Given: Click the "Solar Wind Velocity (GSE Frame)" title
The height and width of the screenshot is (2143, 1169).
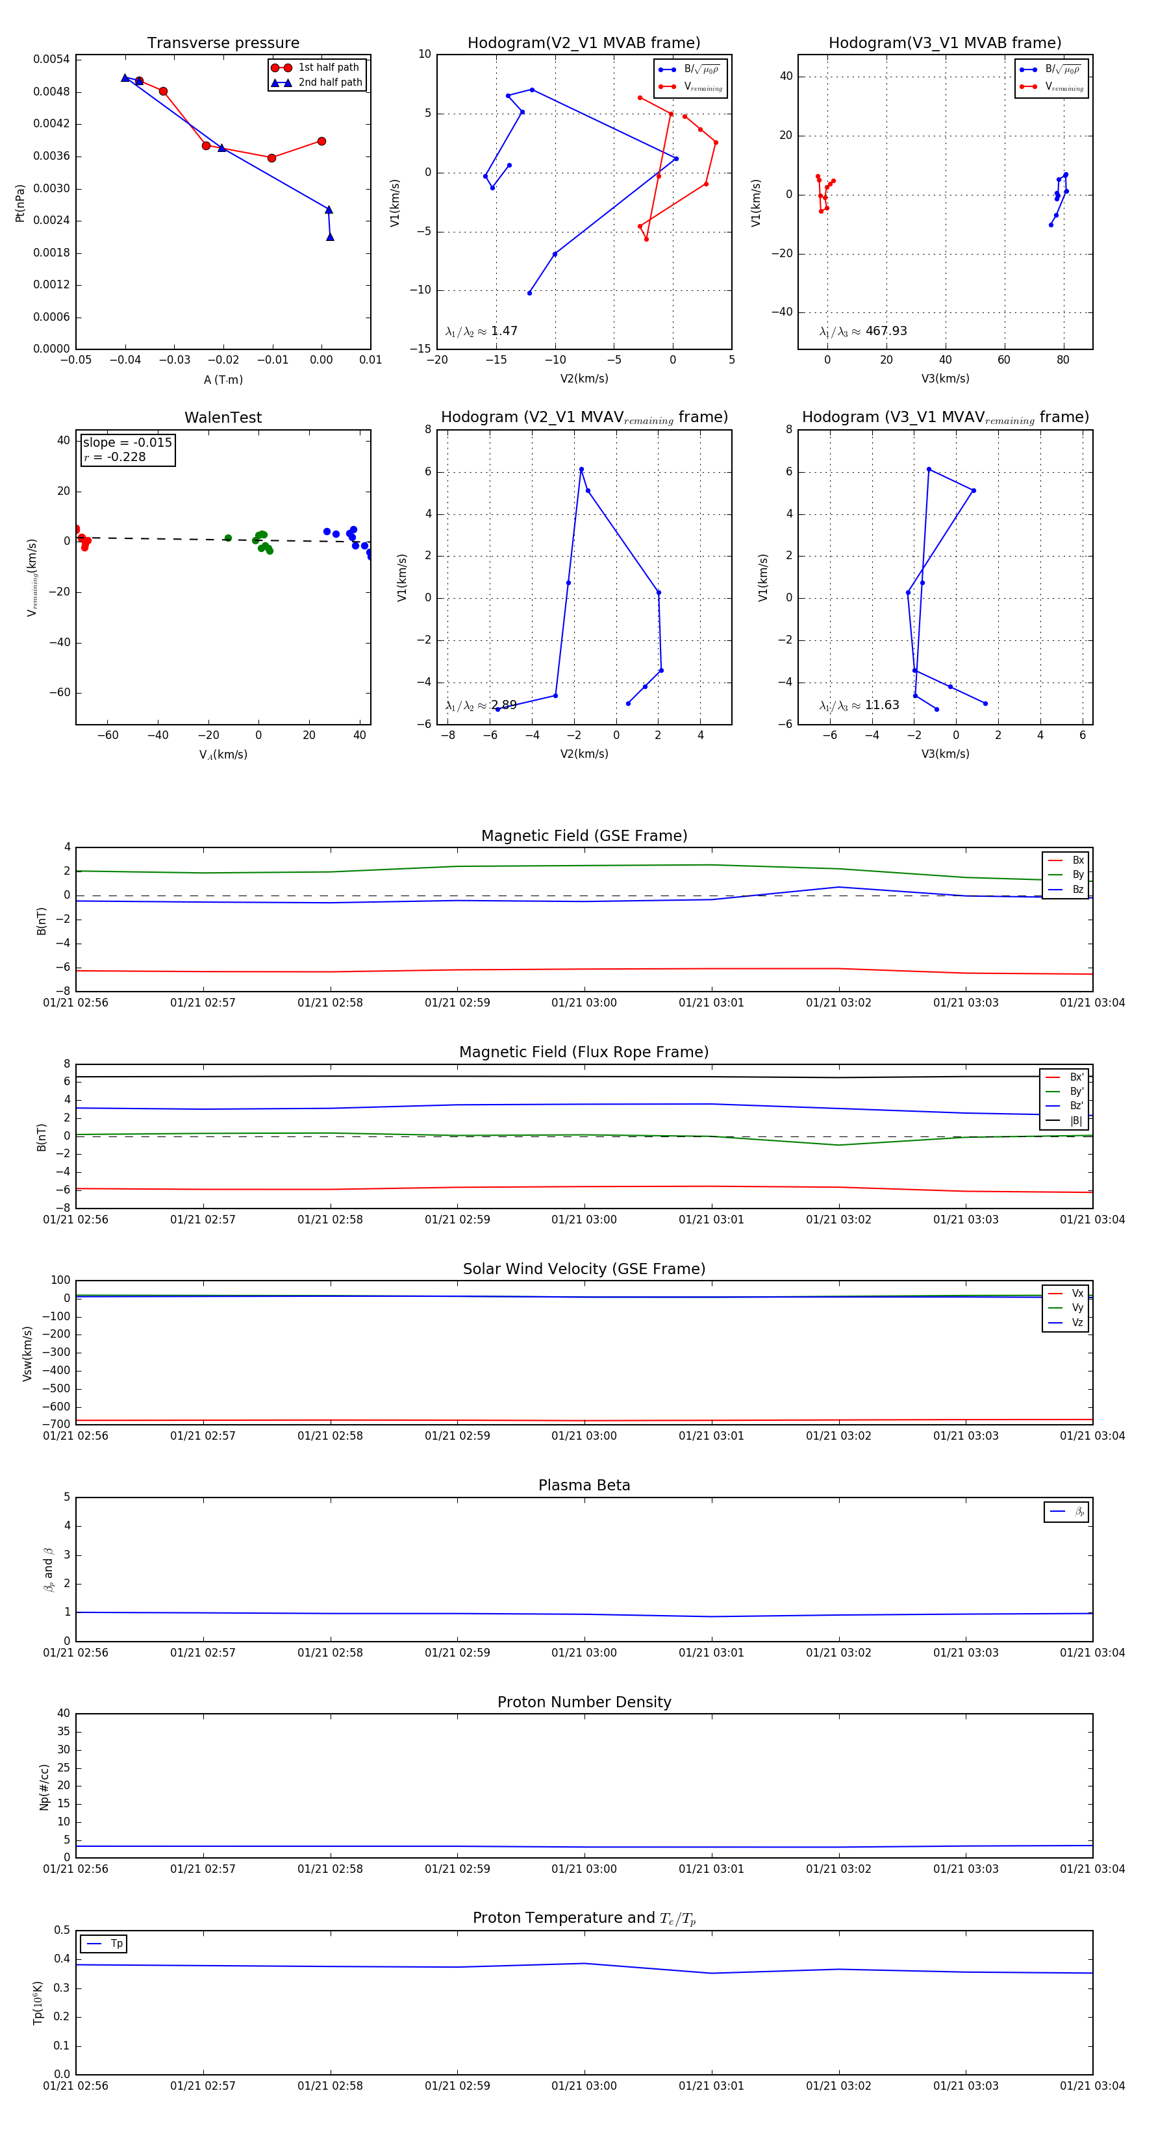Looking at the screenshot, I should [584, 1269].
